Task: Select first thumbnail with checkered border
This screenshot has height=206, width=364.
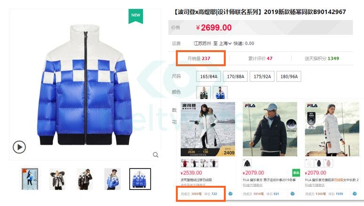Action: [x=30, y=179]
